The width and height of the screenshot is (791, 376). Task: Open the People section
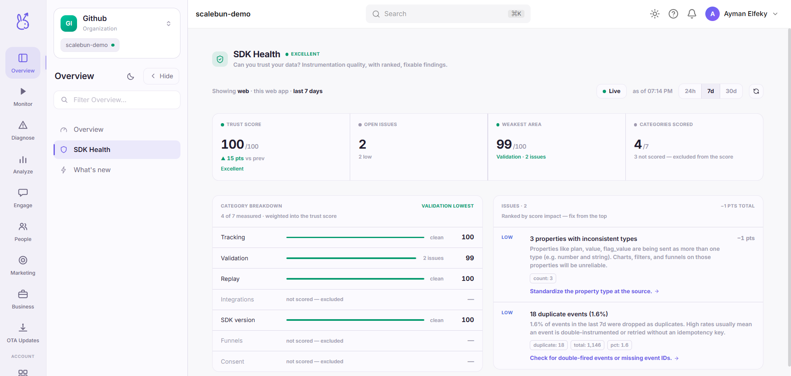tap(23, 232)
